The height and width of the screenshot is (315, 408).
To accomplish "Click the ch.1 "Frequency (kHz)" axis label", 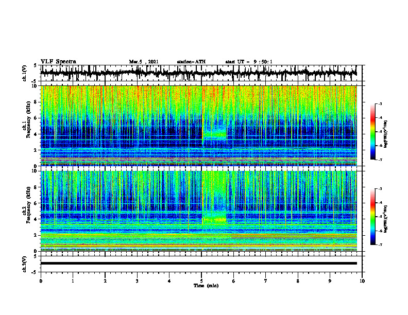I will point(27,119).
